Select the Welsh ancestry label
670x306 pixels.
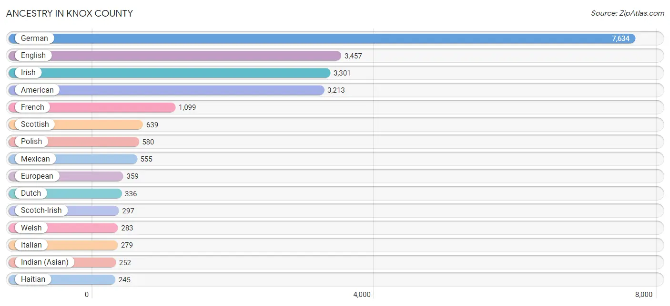point(31,228)
